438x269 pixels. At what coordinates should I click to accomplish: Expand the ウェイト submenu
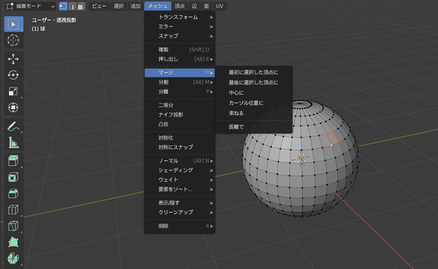[x=180, y=180]
